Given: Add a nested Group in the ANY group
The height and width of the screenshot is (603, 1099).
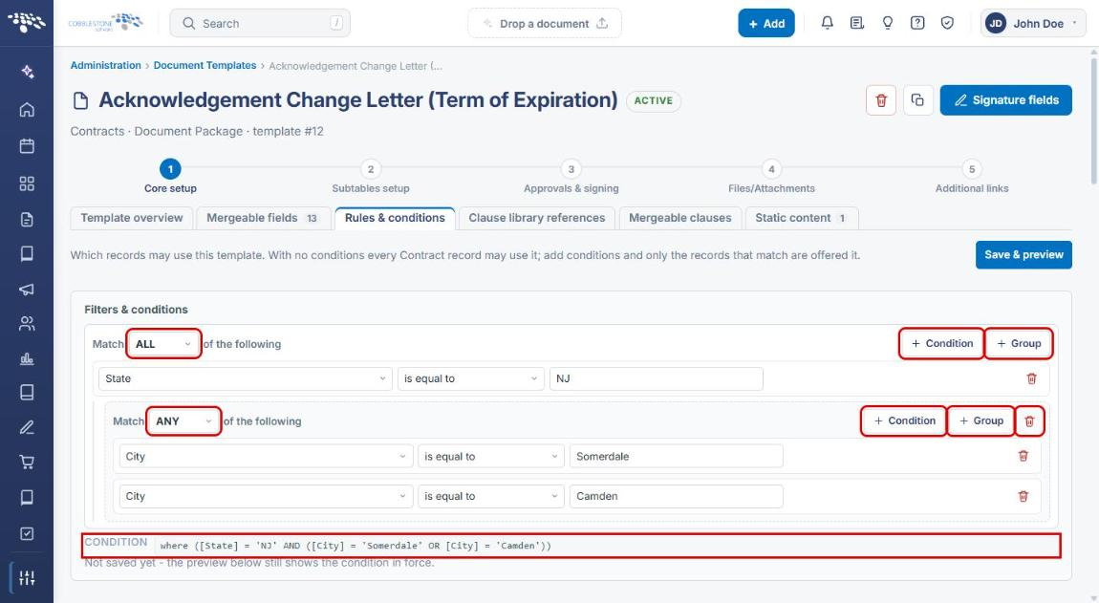Looking at the screenshot, I should [x=981, y=420].
